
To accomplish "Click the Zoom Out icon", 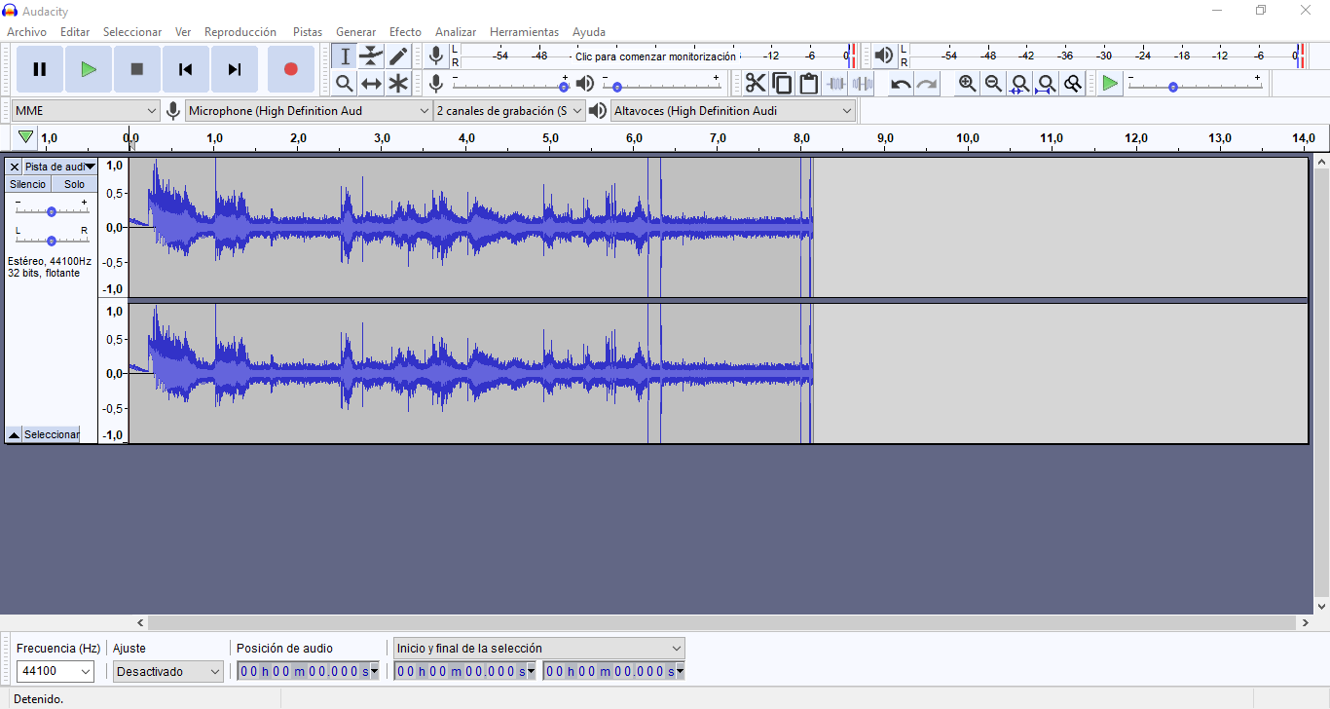I will pyautogui.click(x=993, y=84).
